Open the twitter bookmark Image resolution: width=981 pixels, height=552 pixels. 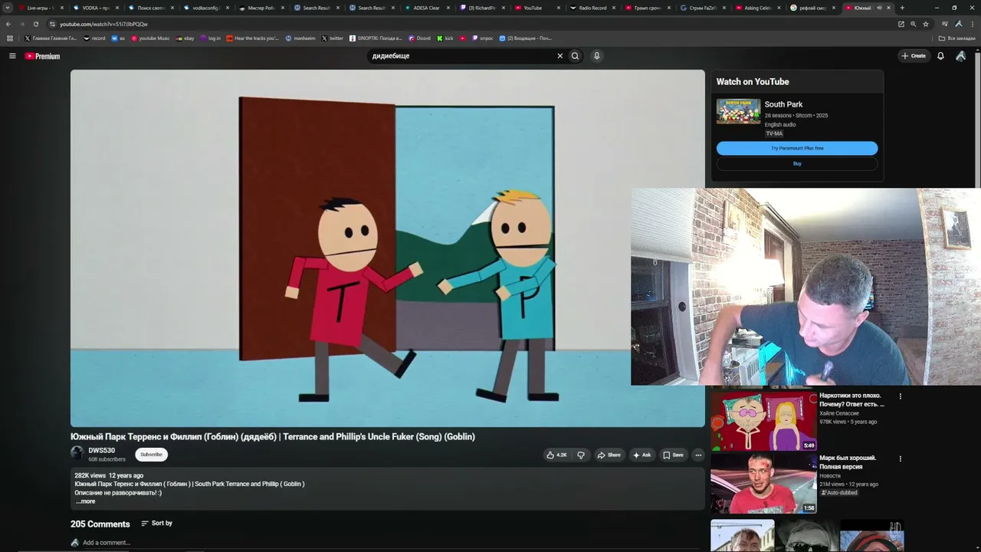tap(332, 38)
